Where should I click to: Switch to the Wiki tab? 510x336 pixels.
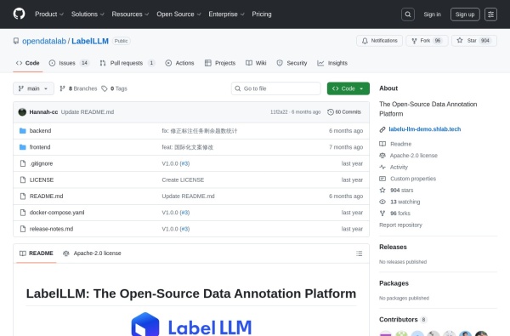click(x=256, y=63)
